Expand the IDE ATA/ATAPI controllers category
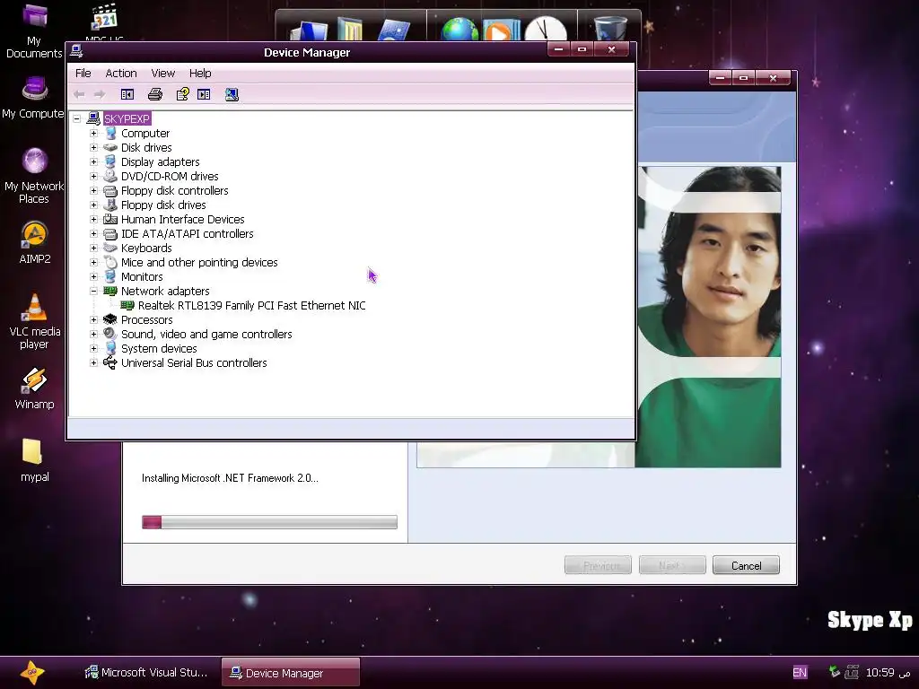Image resolution: width=919 pixels, height=689 pixels. click(93, 234)
